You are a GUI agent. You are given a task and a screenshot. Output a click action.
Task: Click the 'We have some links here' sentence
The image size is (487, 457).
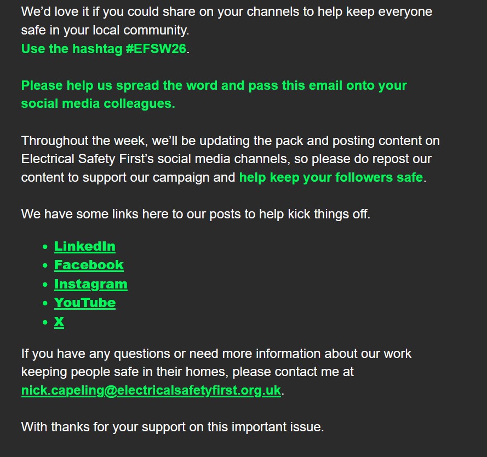(196, 213)
